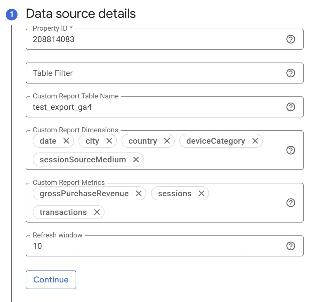Remove the transactions metric chip

point(97,212)
